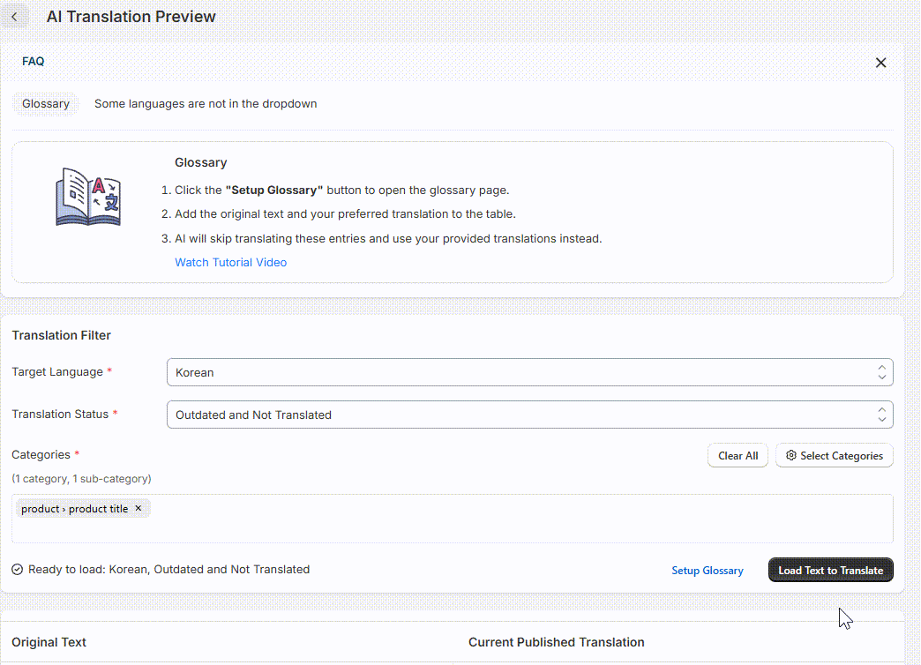This screenshot has width=921, height=665.
Task: Click the ready-to-load checkmark status icon
Action: 18,570
